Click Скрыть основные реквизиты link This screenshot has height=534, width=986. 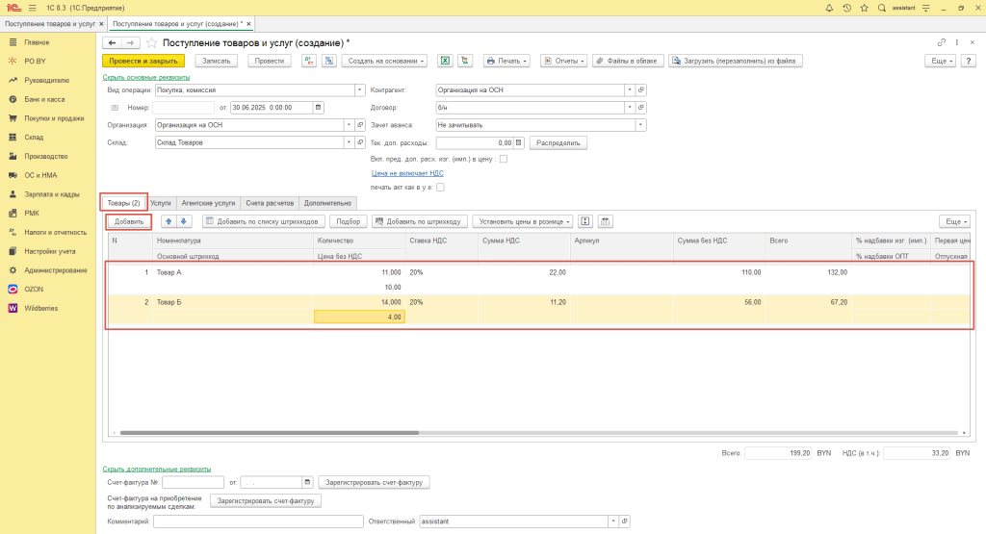pyautogui.click(x=146, y=77)
